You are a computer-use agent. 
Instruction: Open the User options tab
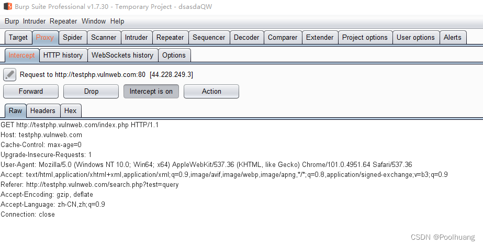415,37
